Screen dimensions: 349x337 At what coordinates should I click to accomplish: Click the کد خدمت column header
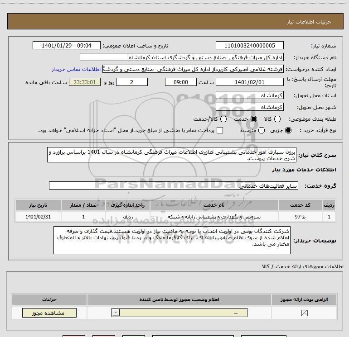point(300,205)
